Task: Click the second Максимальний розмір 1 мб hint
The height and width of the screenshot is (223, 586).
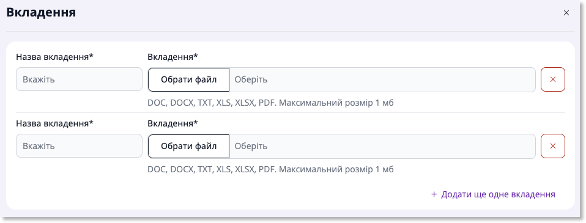Action: pyautogui.click(x=336, y=170)
